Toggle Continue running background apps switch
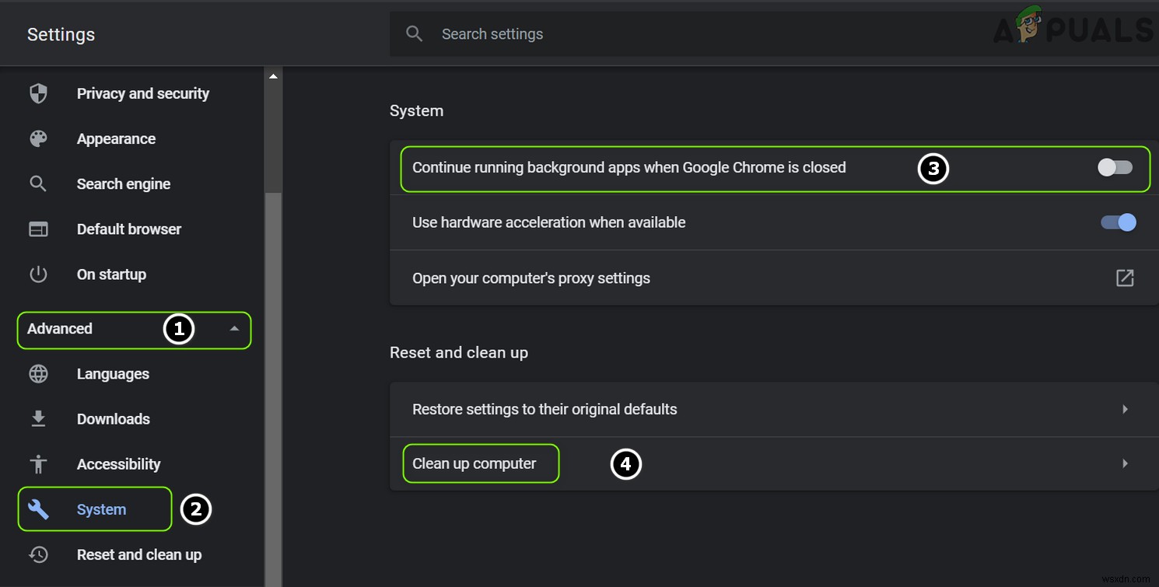 [1115, 167]
